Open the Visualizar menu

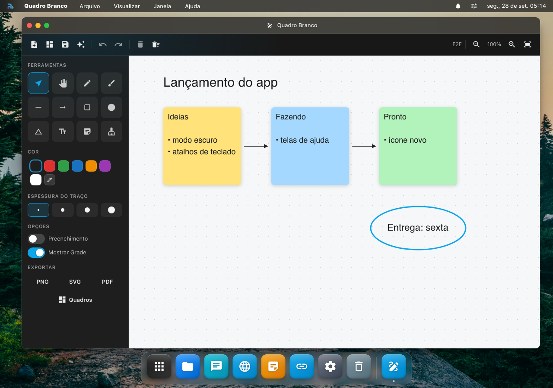[127, 6]
